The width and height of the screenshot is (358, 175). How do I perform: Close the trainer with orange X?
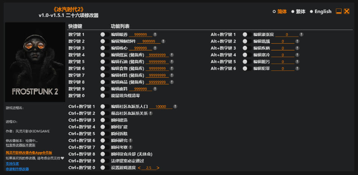tap(347, 11)
